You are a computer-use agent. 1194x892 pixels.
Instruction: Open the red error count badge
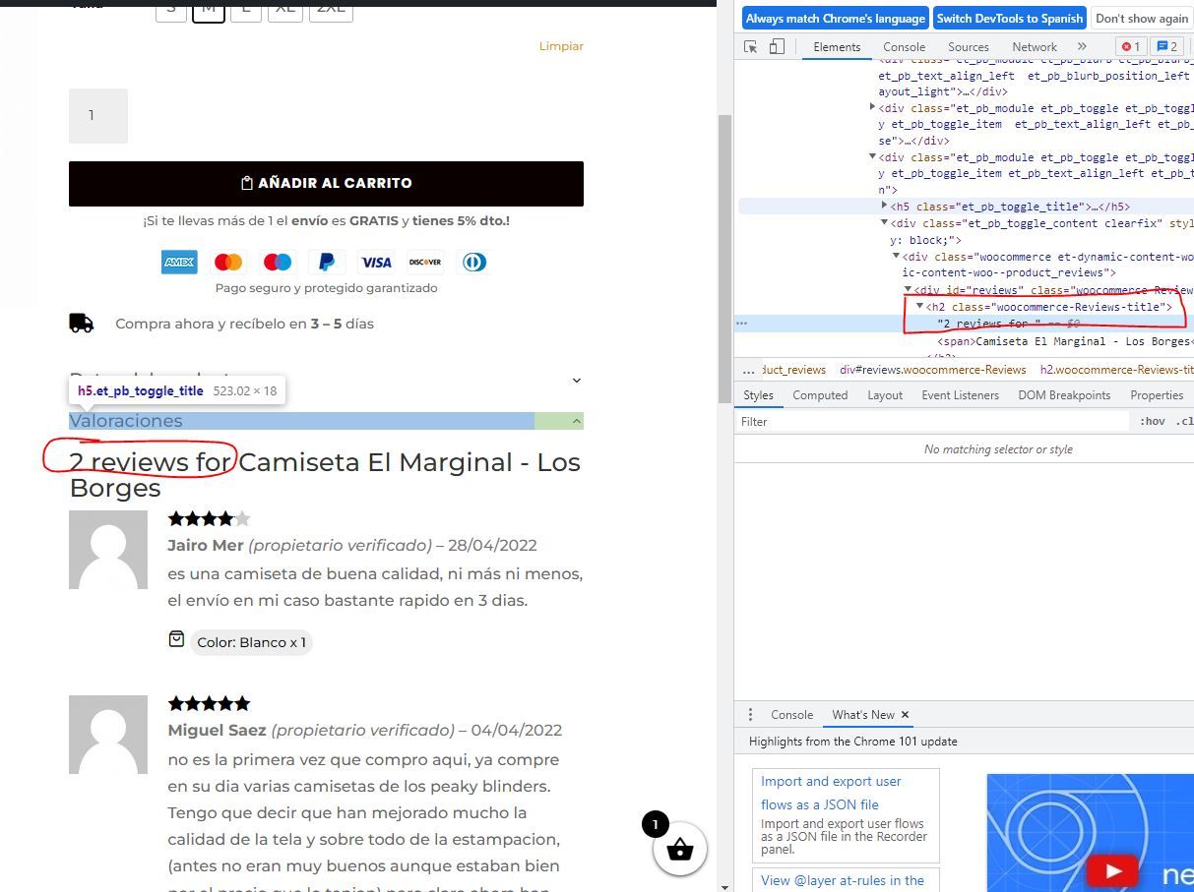(1131, 46)
